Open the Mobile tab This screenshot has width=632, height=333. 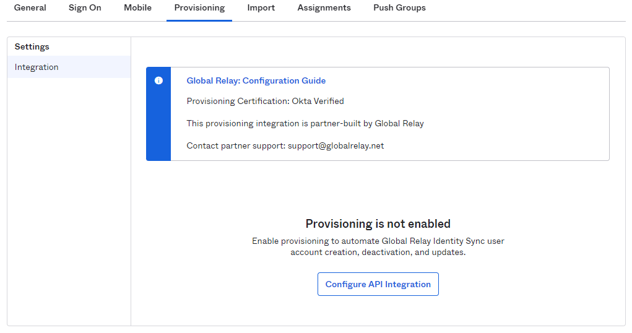[137, 7]
